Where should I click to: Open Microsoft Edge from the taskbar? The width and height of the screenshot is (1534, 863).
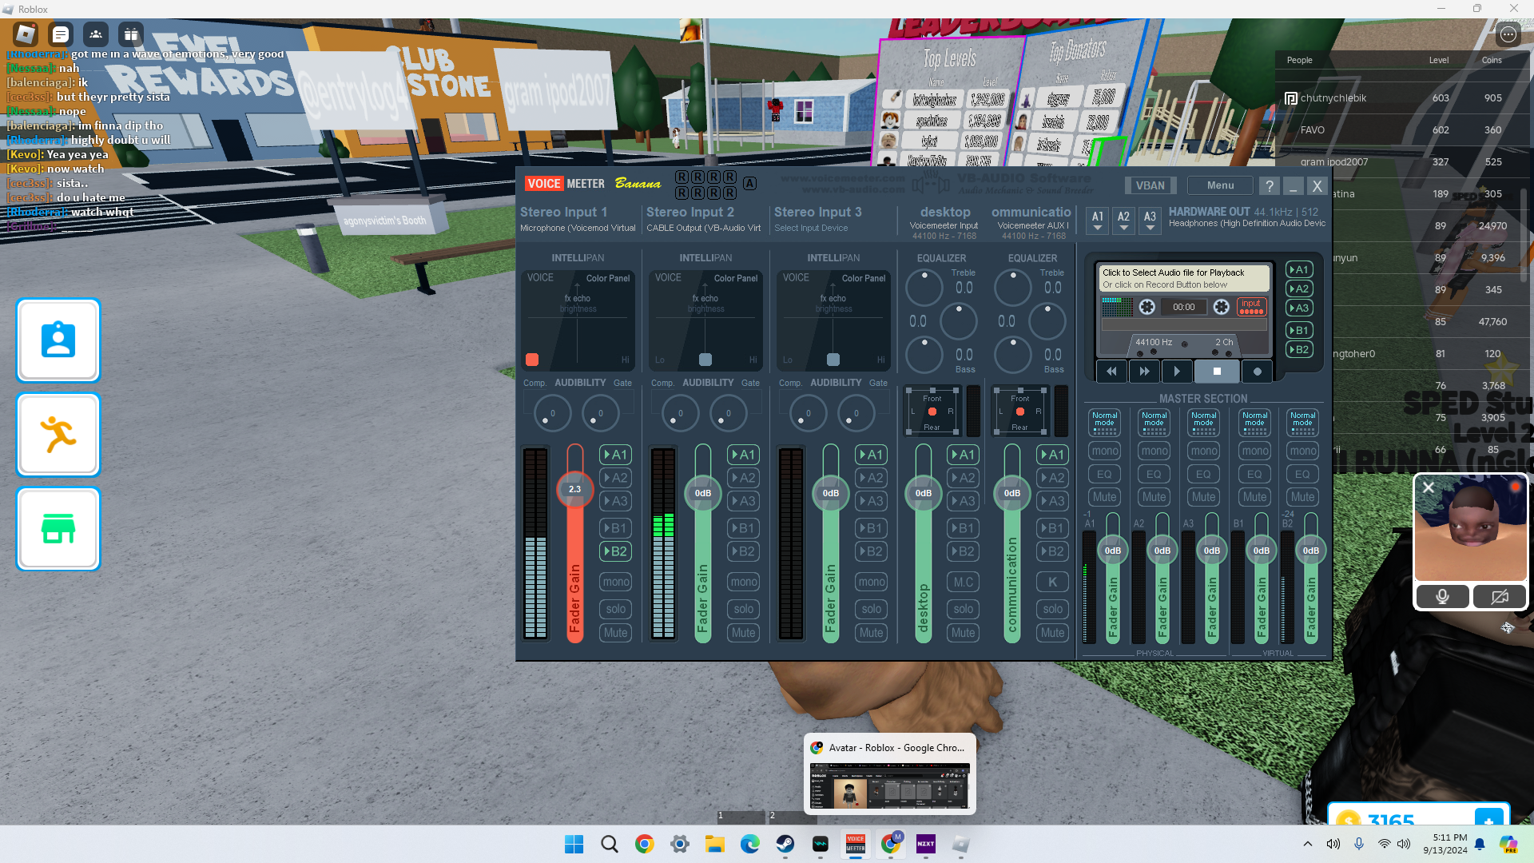tap(749, 845)
